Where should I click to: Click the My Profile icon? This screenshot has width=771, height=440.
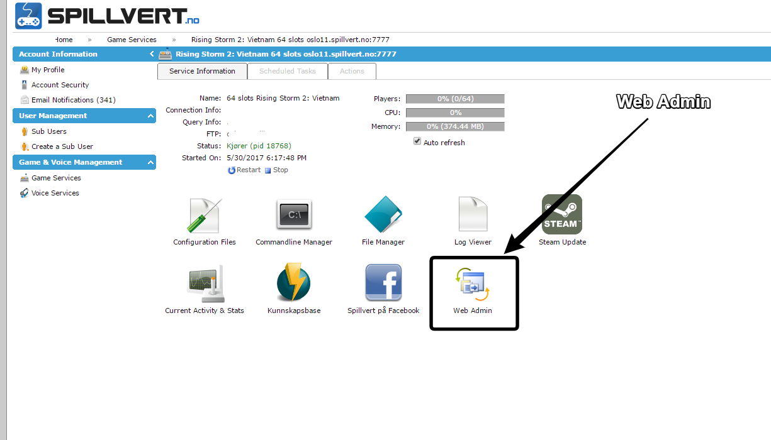click(x=25, y=70)
